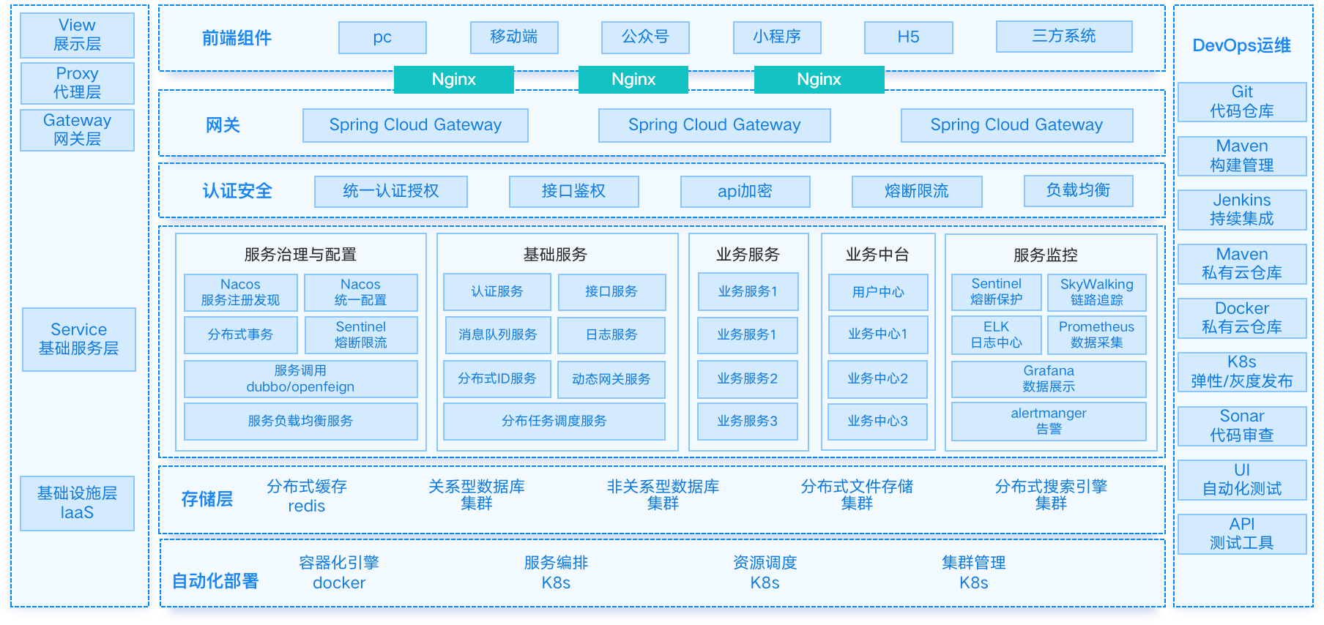
Task: Click the API 测试工具 box
Action: [1243, 534]
